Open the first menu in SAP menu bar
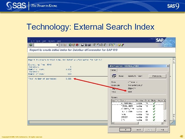185x139 pixels. point(33,41)
